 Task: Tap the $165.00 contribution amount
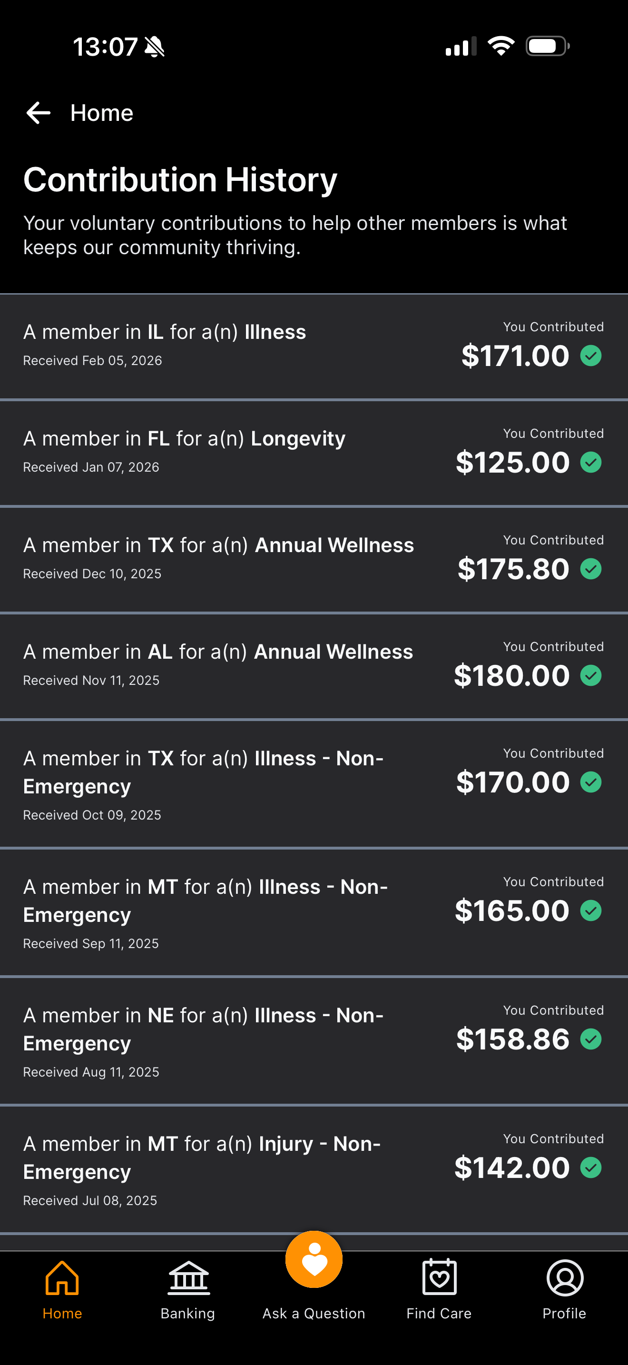(512, 910)
